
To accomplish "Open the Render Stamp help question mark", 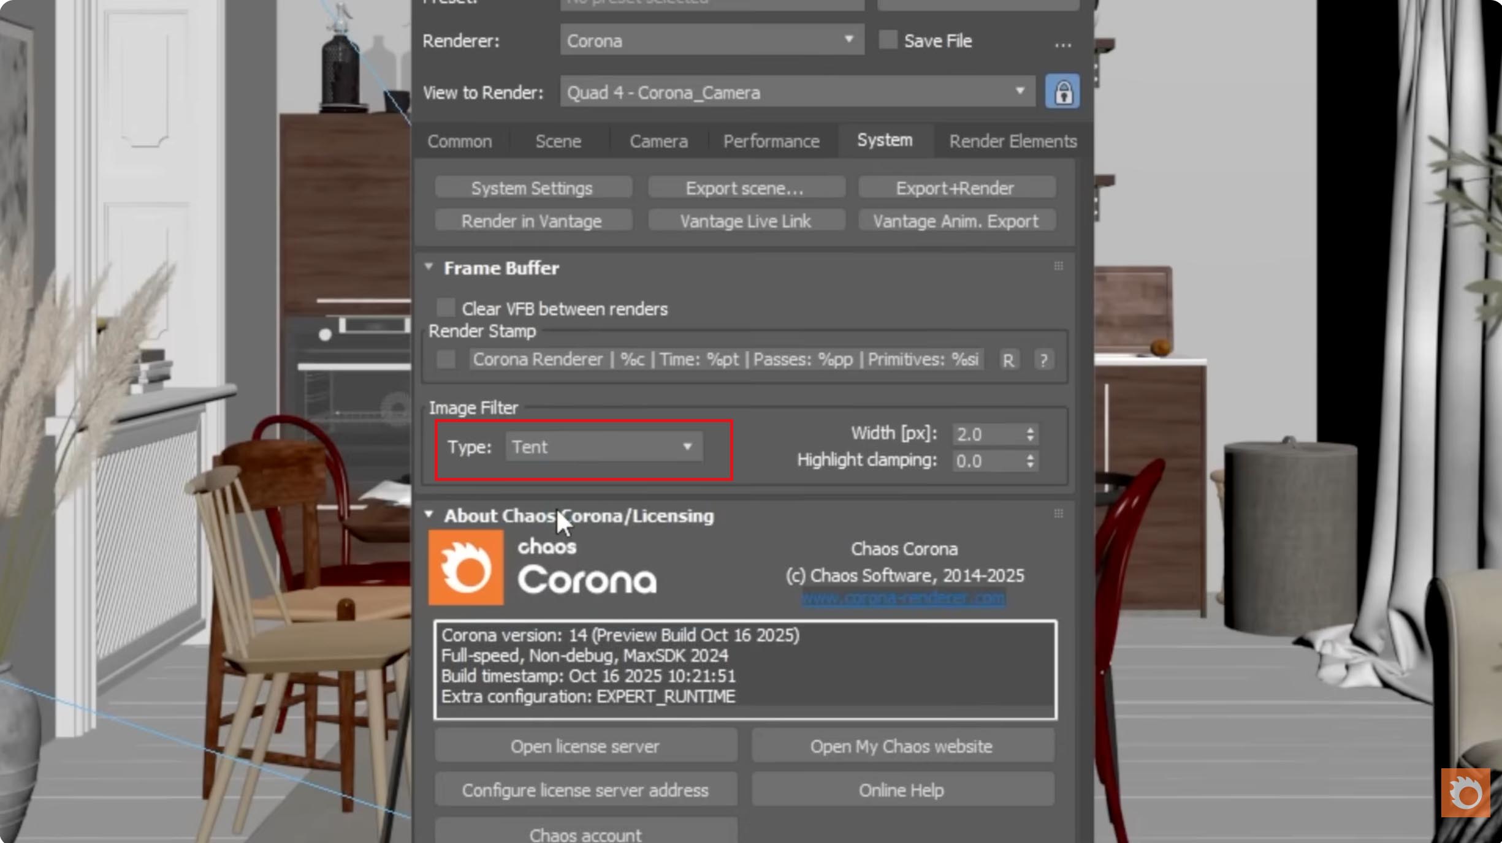I will pos(1043,360).
